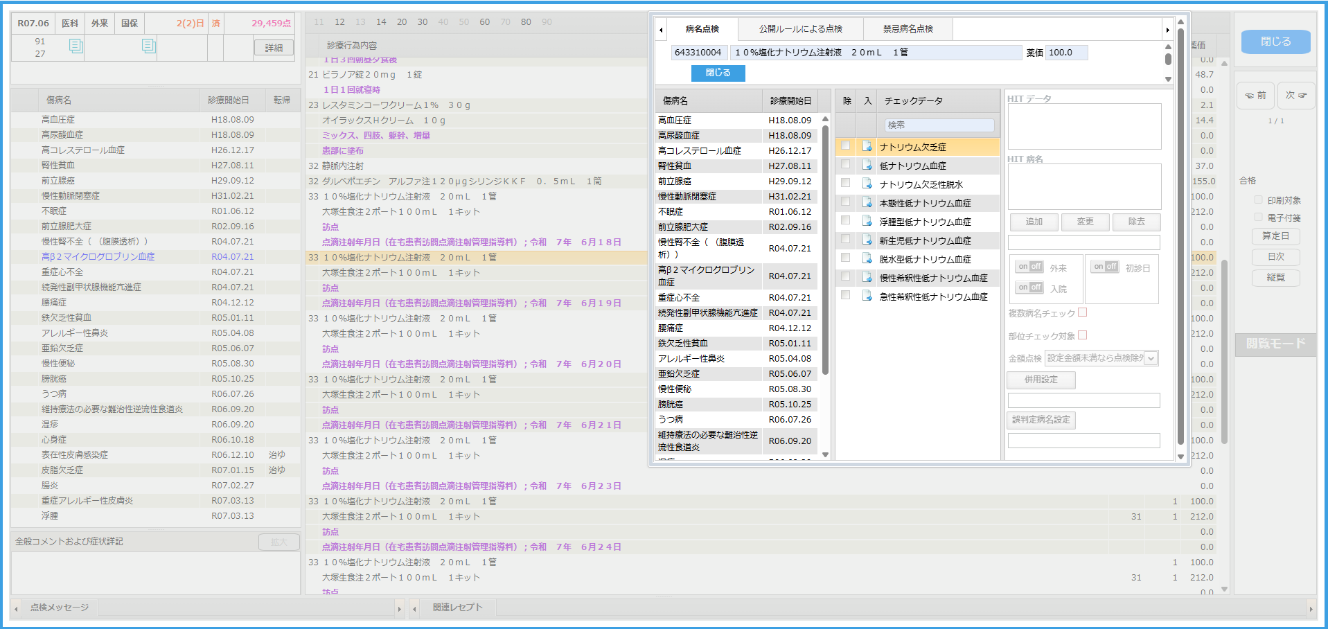This screenshot has width=1328, height=629.
Task: Switch to 公開ルールによる点検 tab
Action: coord(800,29)
